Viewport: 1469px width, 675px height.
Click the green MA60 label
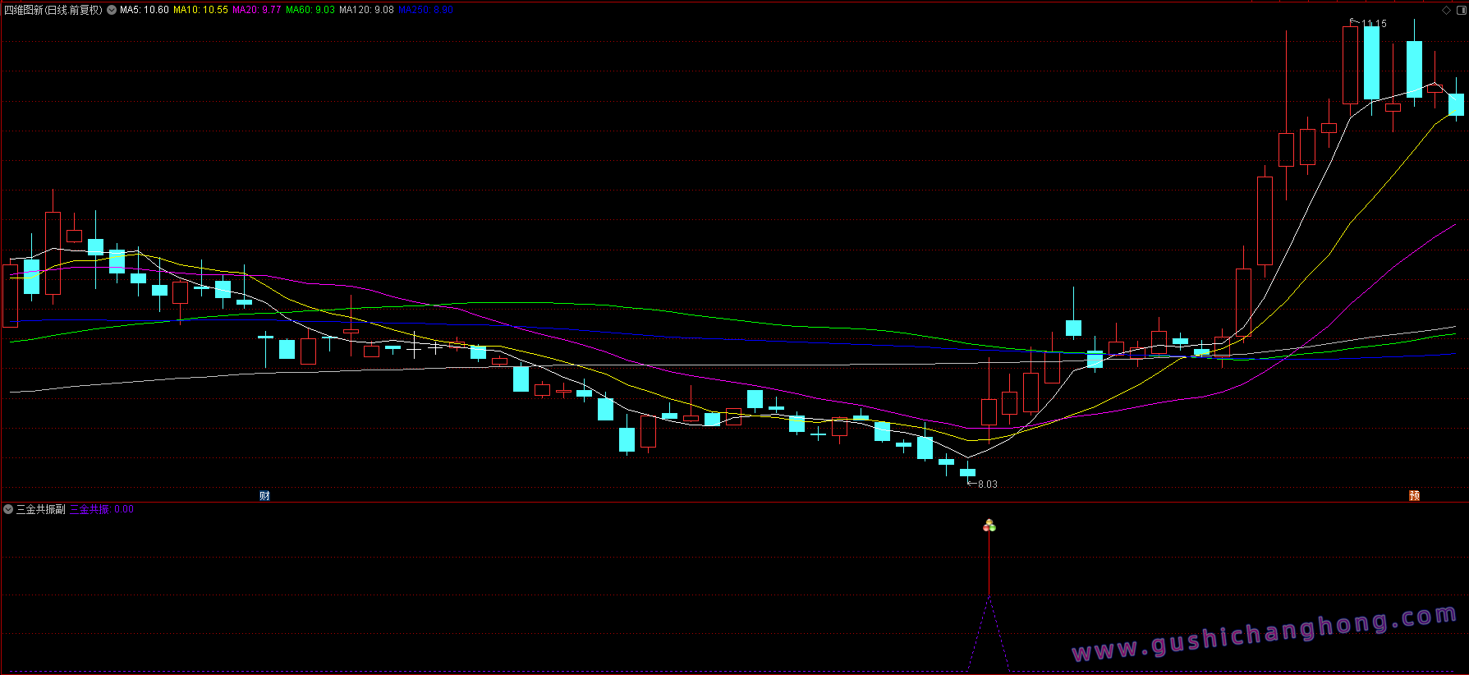310,10
